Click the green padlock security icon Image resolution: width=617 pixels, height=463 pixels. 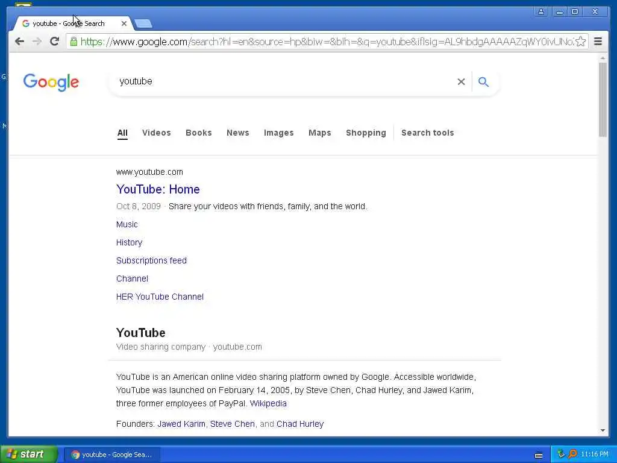[74, 42]
